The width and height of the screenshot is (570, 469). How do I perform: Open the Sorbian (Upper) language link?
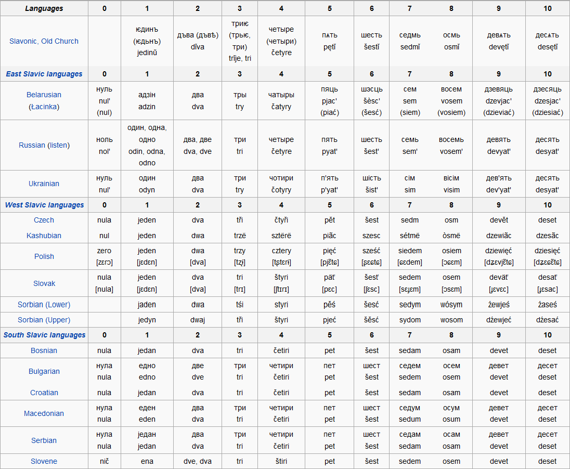(44, 320)
